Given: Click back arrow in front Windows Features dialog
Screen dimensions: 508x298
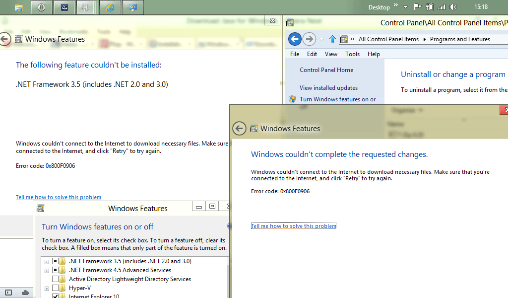Looking at the screenshot, I should tap(239, 129).
